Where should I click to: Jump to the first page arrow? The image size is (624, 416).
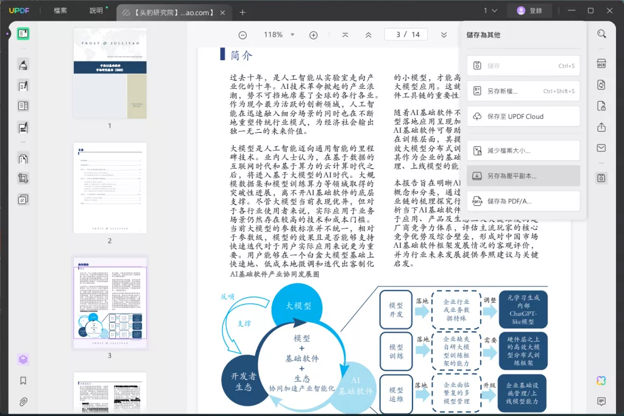[345, 35]
